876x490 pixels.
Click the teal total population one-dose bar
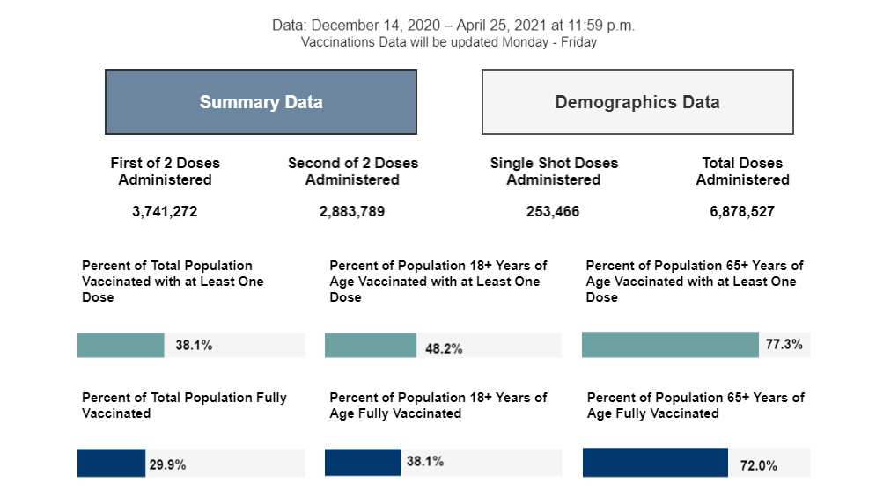pos(121,345)
